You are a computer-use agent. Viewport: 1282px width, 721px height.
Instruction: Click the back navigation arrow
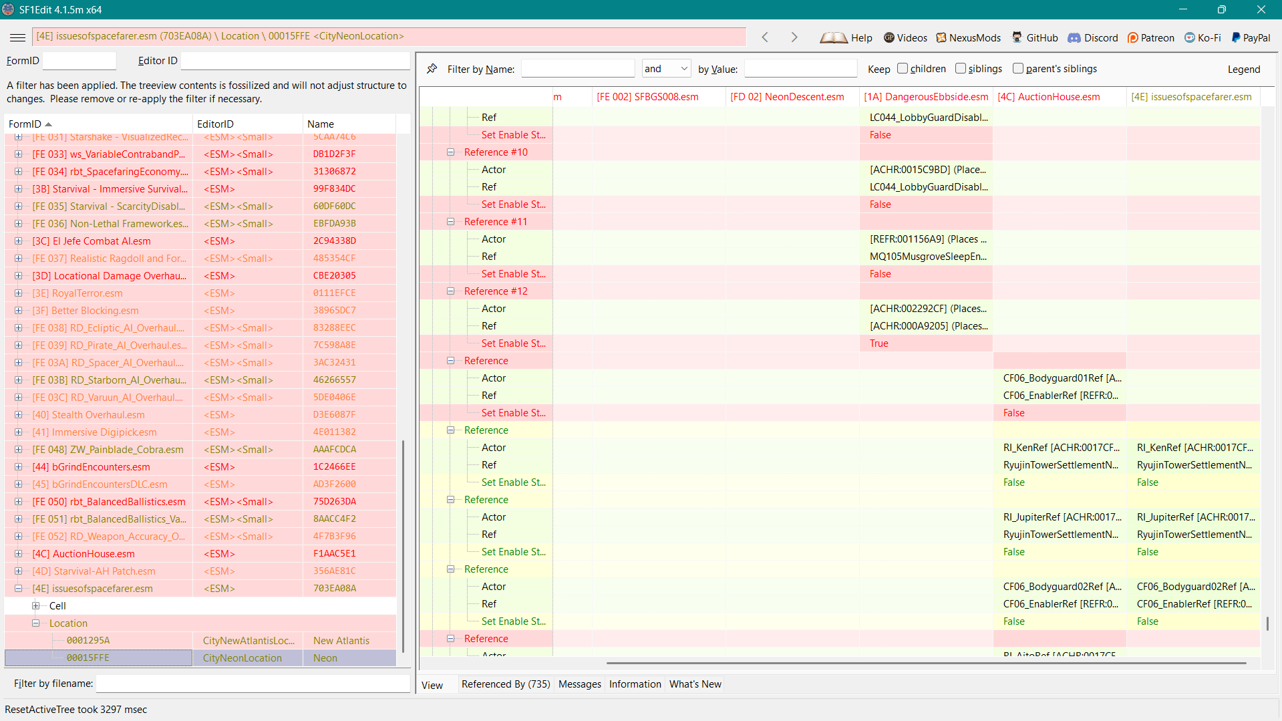coord(765,37)
